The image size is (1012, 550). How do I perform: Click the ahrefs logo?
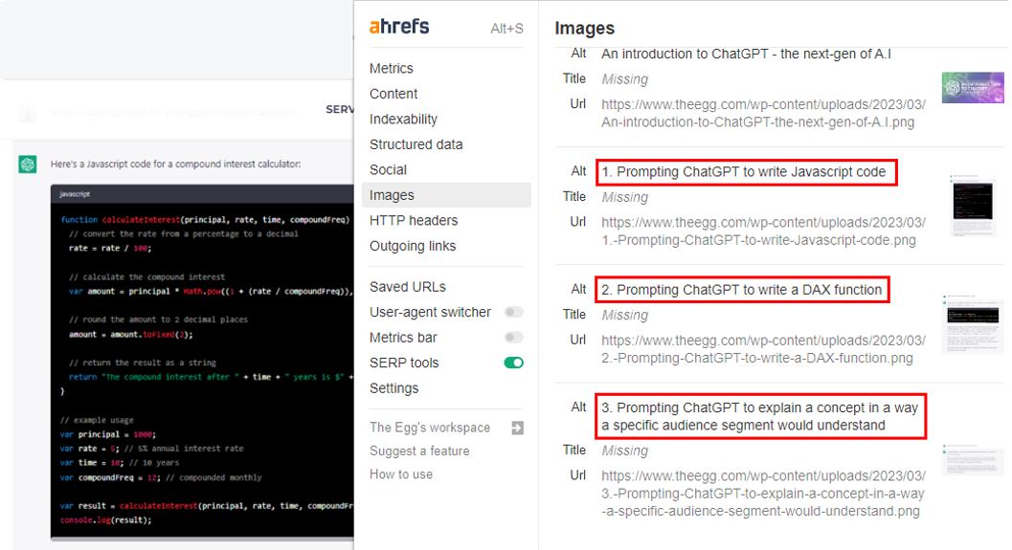click(399, 27)
